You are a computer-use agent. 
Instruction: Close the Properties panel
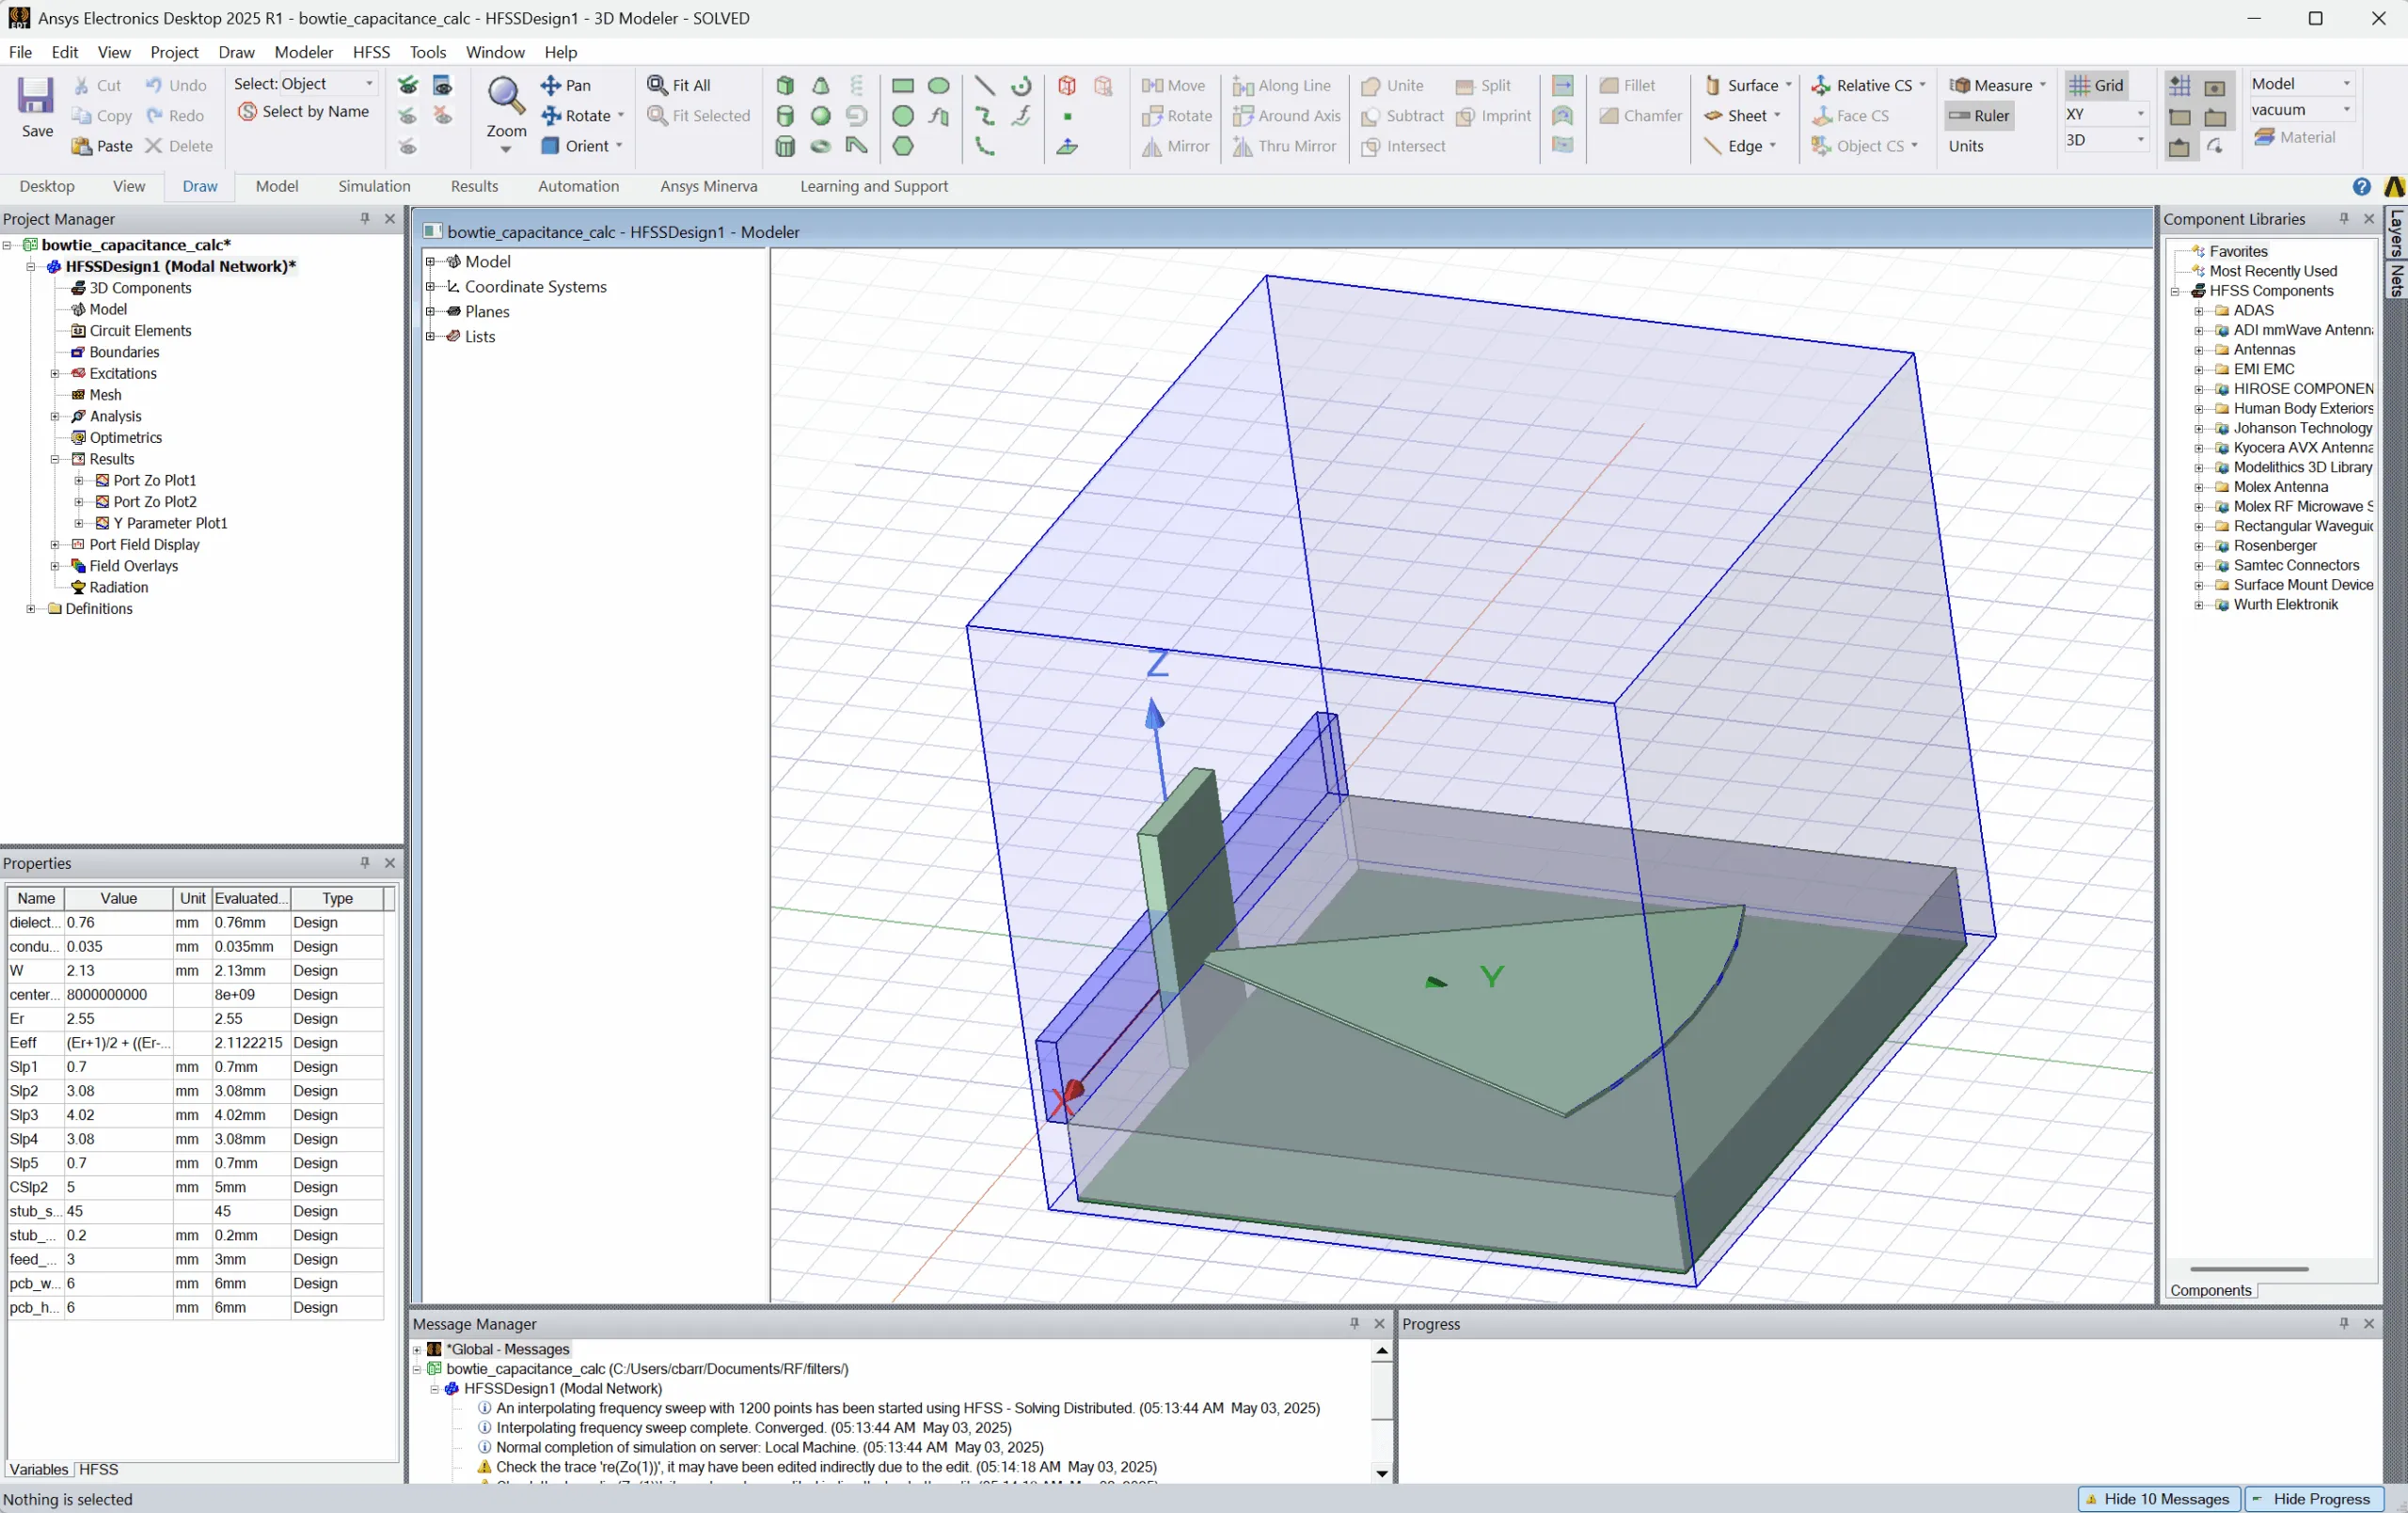(x=390, y=863)
